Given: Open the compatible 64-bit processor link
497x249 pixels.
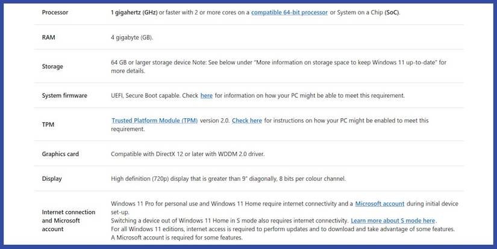Looking at the screenshot, I should coord(289,12).
